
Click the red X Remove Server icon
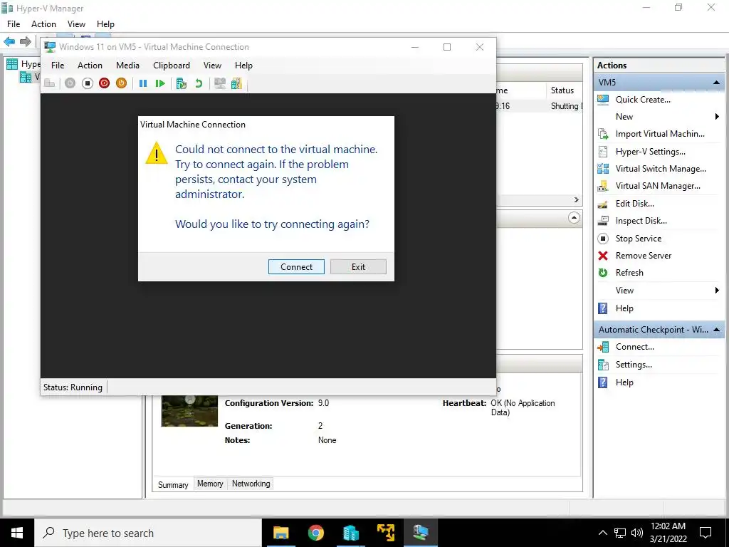tap(603, 256)
